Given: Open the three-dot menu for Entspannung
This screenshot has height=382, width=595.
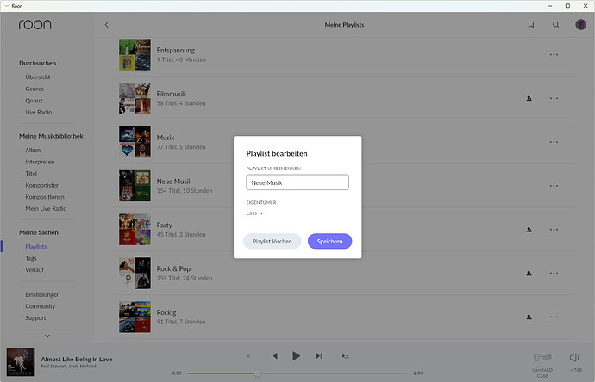Looking at the screenshot, I should click(554, 54).
